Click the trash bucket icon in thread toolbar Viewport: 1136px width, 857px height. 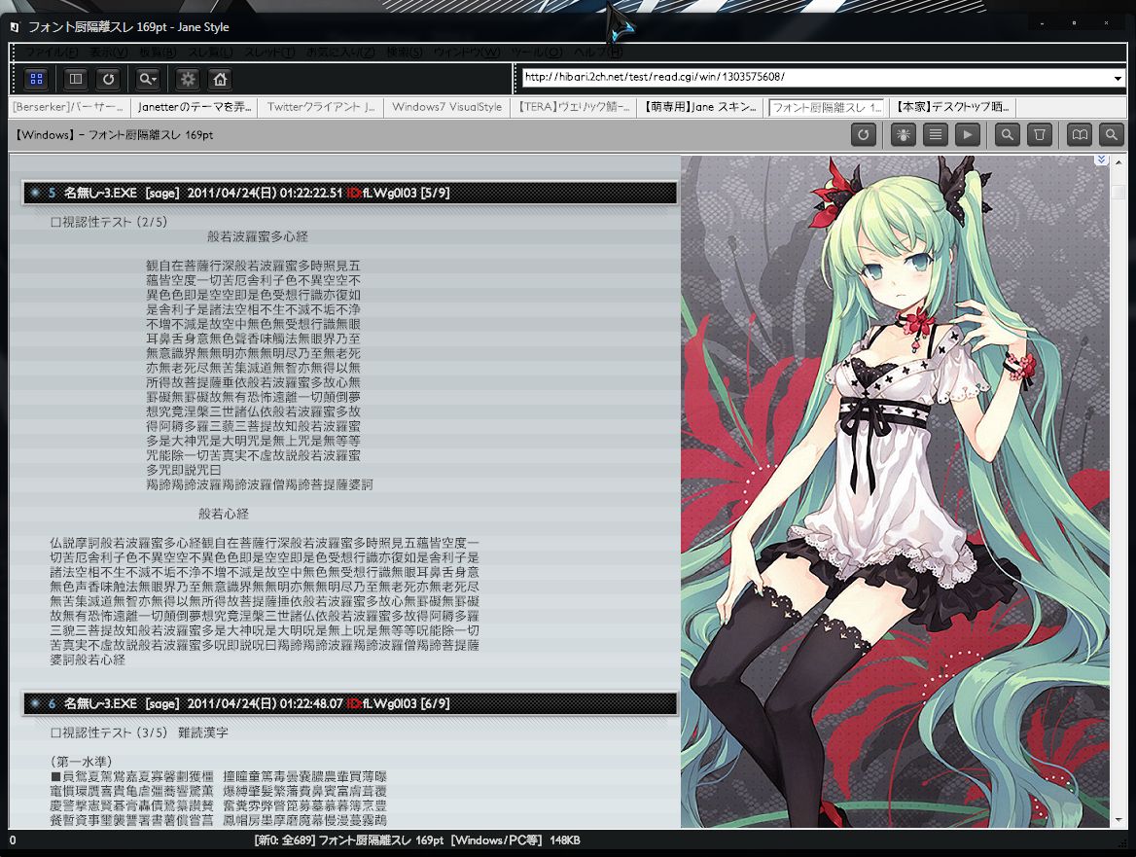tap(1040, 135)
